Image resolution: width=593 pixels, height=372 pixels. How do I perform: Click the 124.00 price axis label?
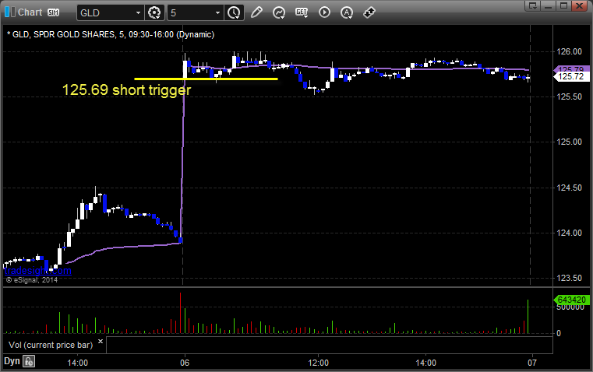[x=569, y=233]
